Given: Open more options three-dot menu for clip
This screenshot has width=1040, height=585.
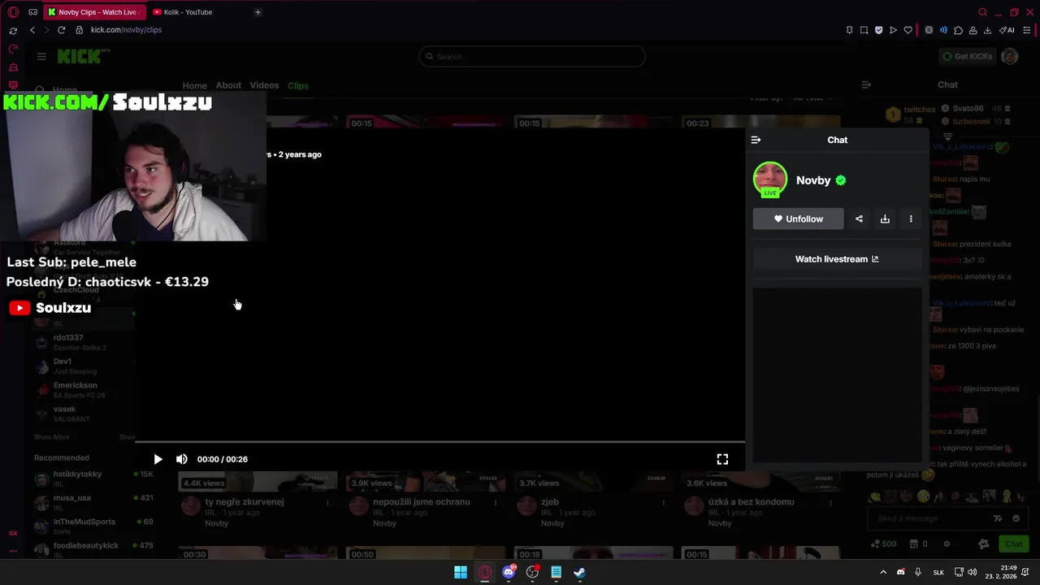Looking at the screenshot, I should tap(911, 219).
